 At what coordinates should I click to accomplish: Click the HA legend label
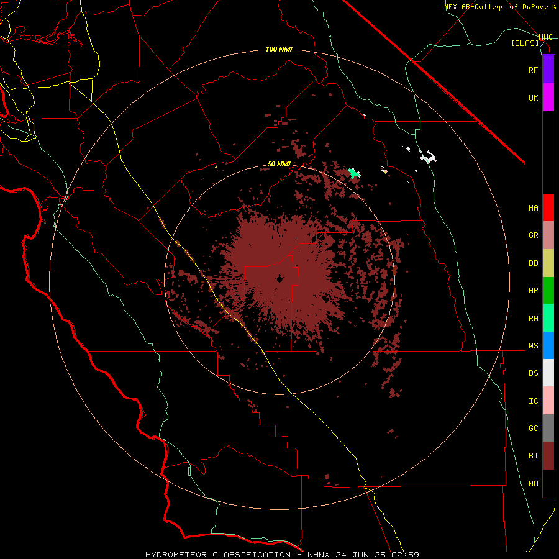[x=533, y=208]
